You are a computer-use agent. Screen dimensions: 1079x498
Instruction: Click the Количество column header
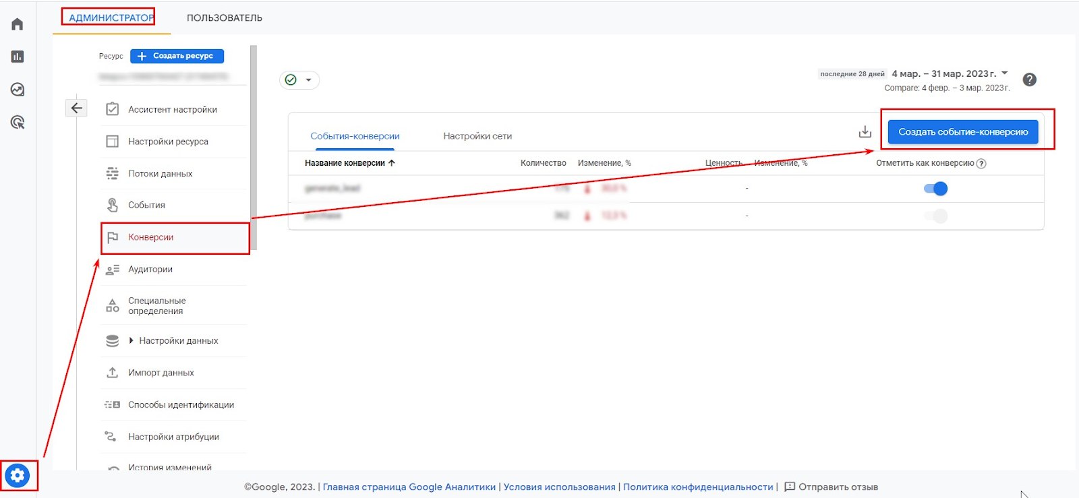(544, 163)
